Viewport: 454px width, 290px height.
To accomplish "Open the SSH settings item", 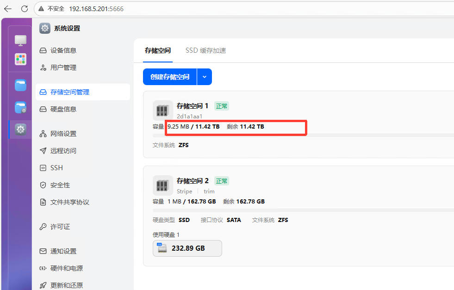I will (x=83, y=168).
